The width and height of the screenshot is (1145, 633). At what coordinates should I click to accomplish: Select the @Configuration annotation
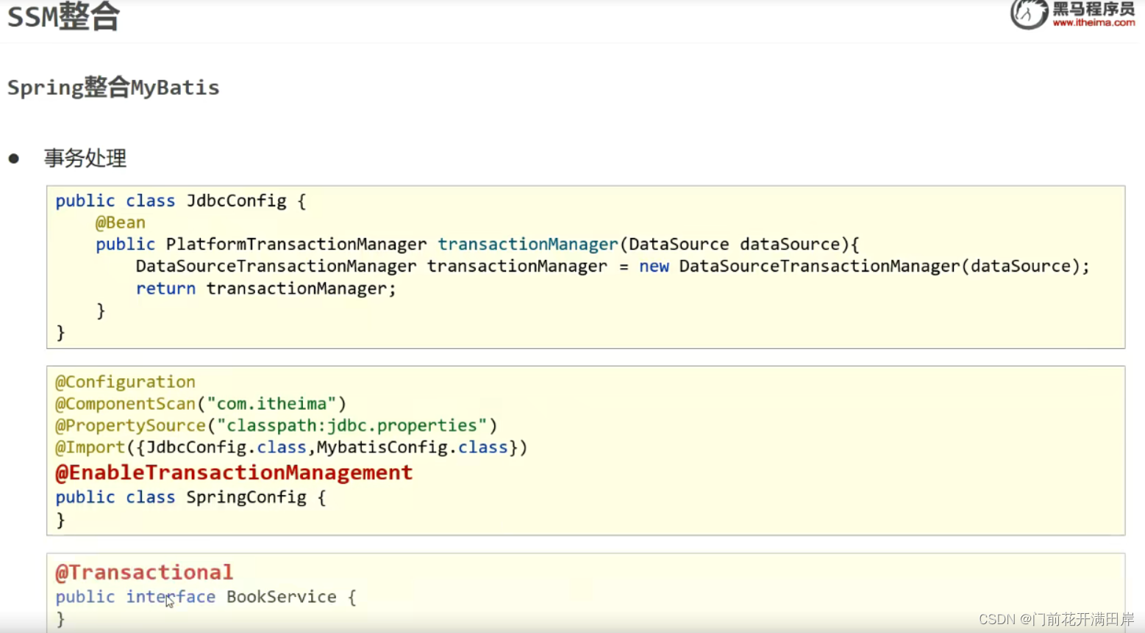pyautogui.click(x=126, y=382)
